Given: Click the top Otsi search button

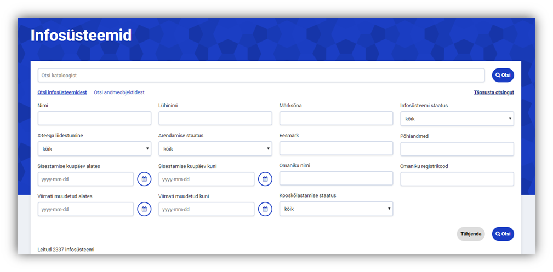Looking at the screenshot, I should (503, 75).
